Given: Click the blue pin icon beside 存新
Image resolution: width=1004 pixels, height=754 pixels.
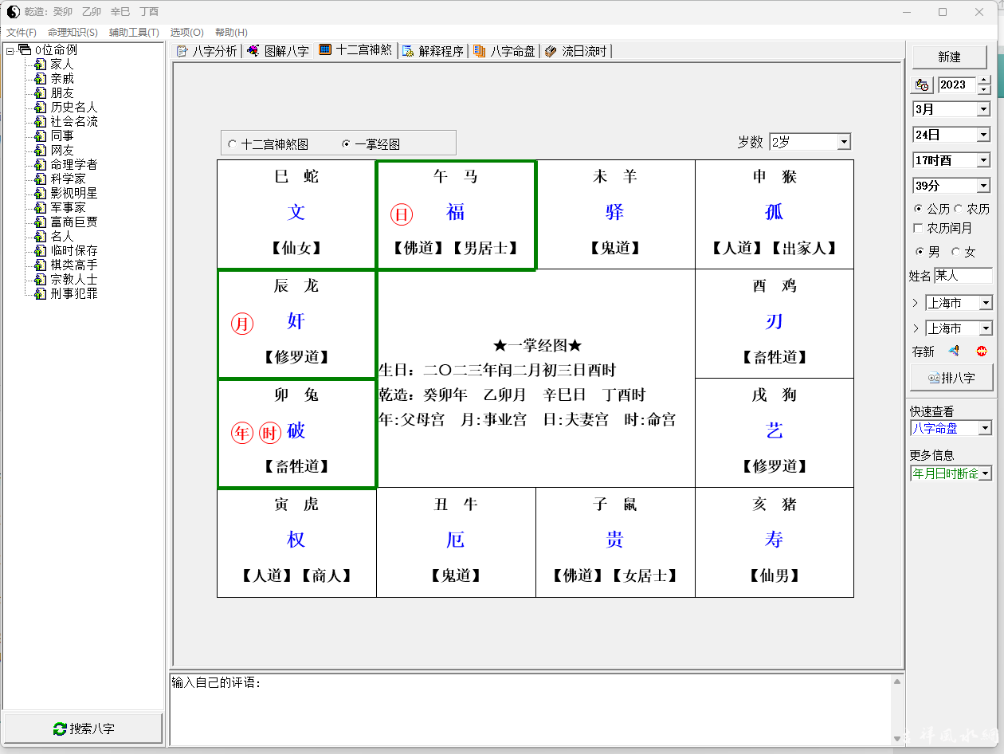Looking at the screenshot, I should click(953, 351).
